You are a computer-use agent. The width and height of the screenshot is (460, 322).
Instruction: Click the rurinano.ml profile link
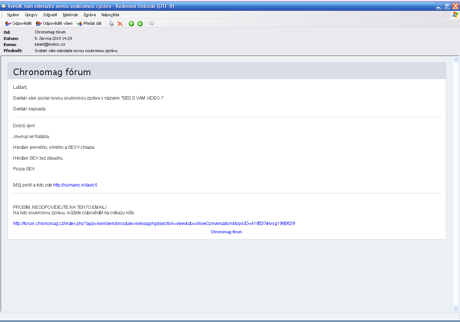pos(75,185)
